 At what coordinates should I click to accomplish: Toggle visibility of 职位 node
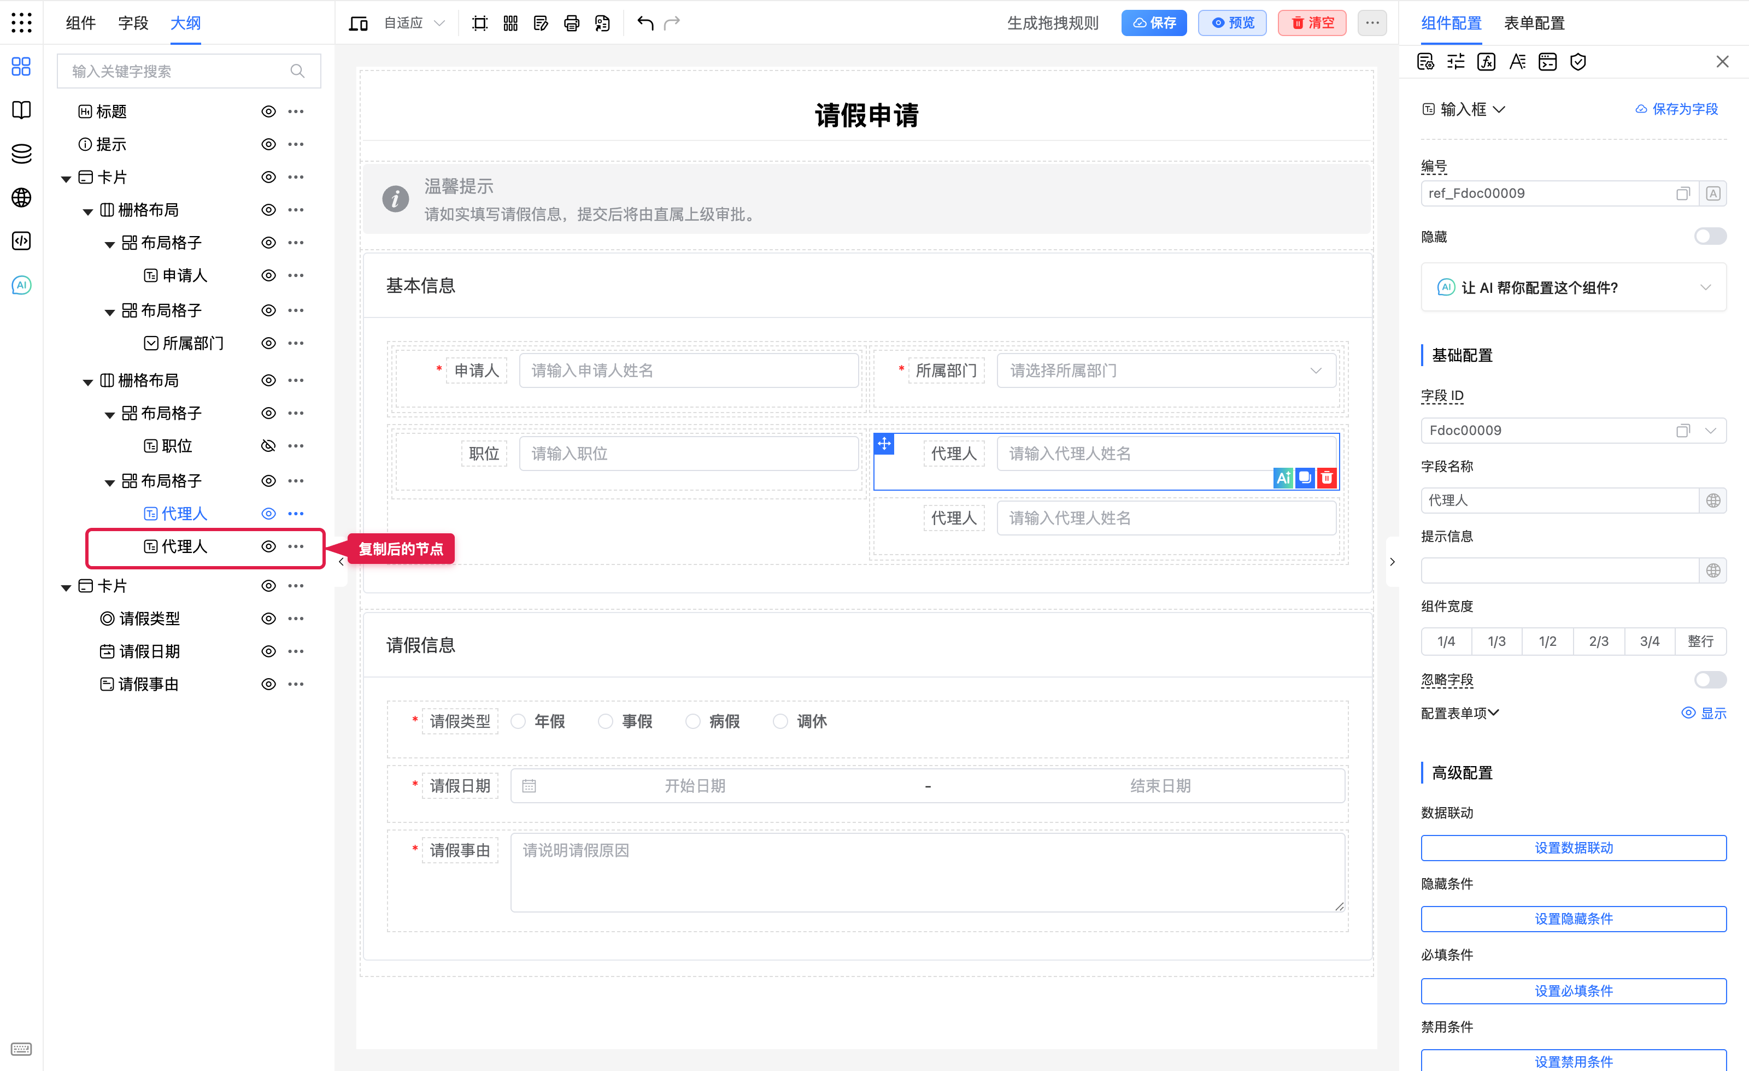click(268, 446)
